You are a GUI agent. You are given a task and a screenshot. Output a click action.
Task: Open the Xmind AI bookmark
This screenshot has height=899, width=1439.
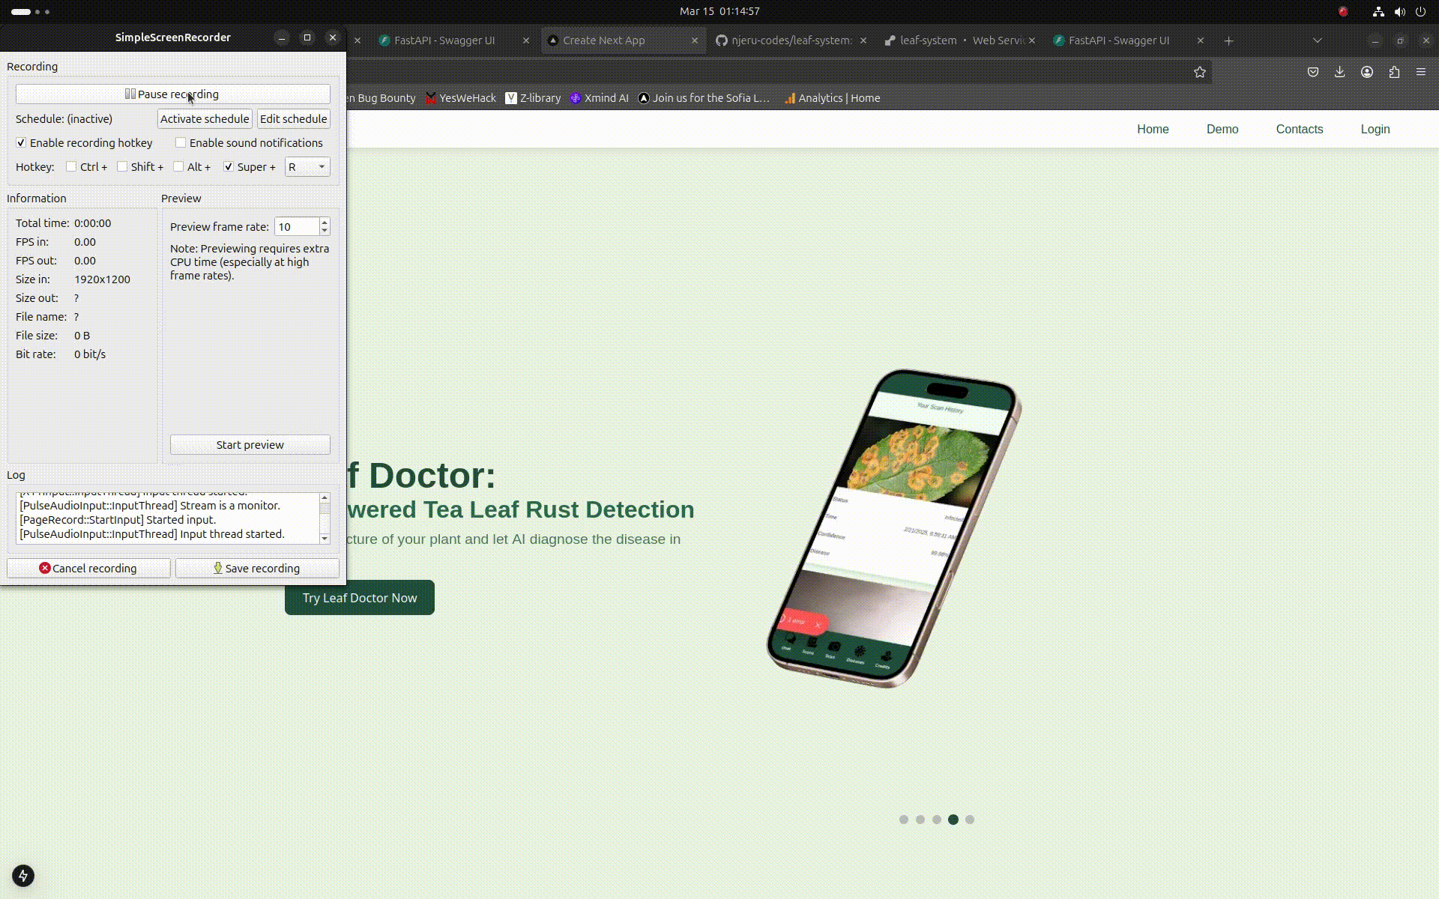tap(599, 98)
